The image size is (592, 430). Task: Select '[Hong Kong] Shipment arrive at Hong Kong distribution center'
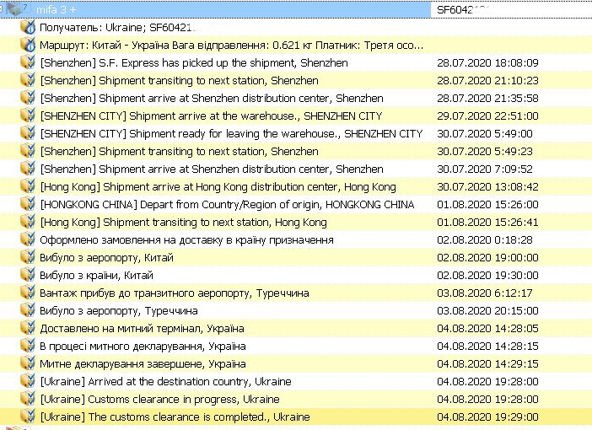tap(218, 187)
